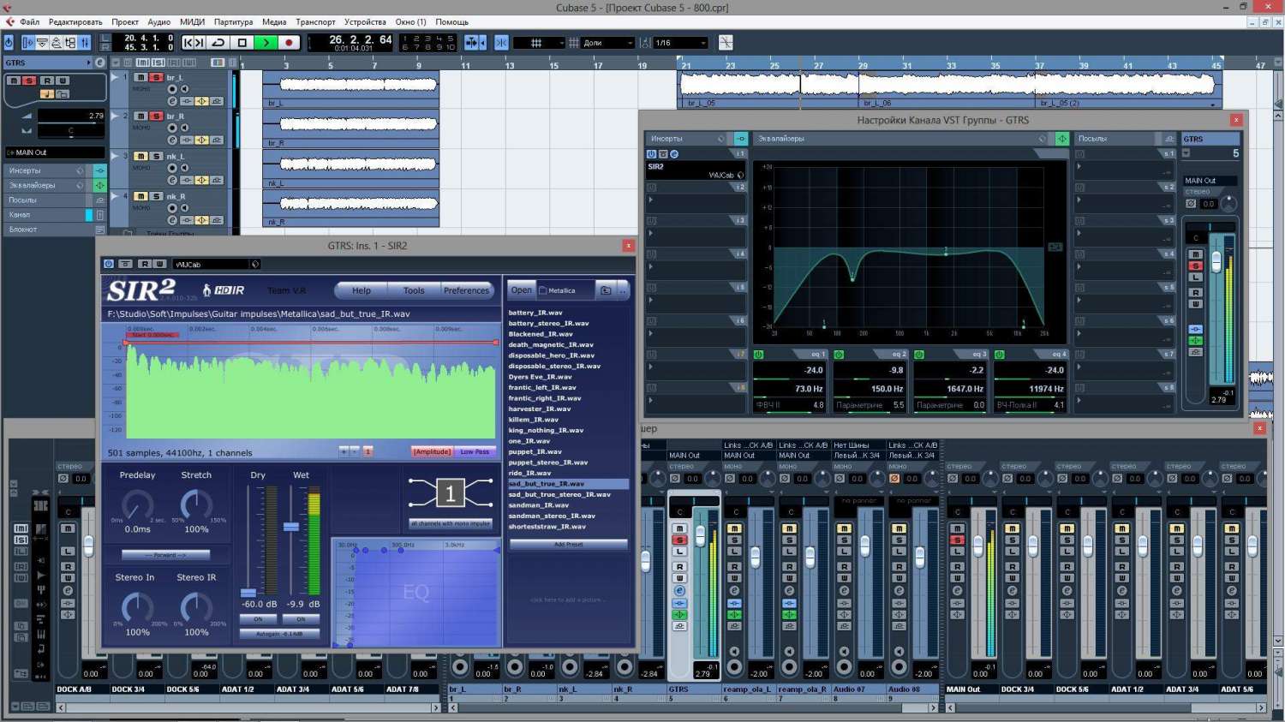Click the Predelay knob in SIR2
Viewport: 1285px width, 722px height.
pyautogui.click(x=137, y=507)
